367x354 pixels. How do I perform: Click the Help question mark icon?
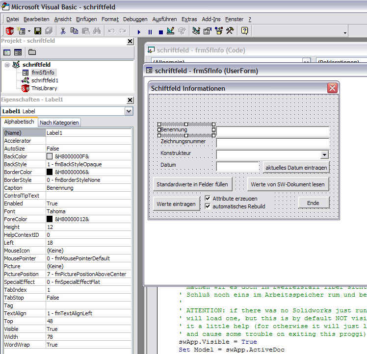click(244, 31)
